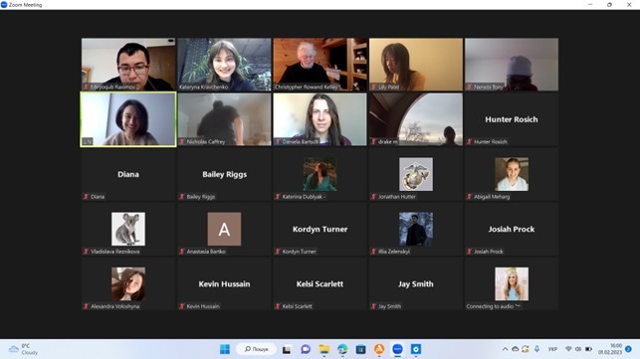Click the microphone icon in system tray

click(536, 349)
